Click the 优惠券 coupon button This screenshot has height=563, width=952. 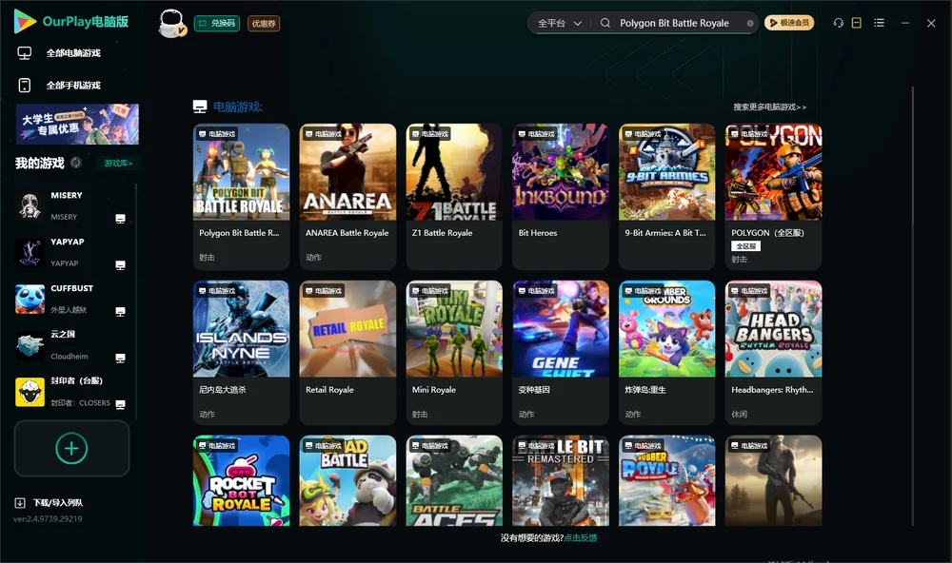coord(264,23)
